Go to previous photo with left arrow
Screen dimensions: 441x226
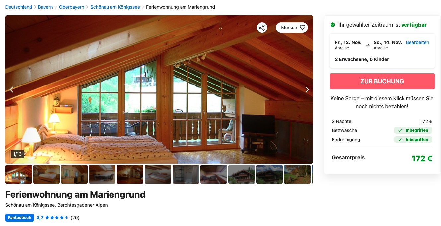point(11,89)
